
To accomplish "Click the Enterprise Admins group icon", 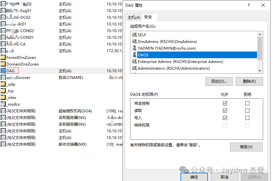I will [134, 62].
